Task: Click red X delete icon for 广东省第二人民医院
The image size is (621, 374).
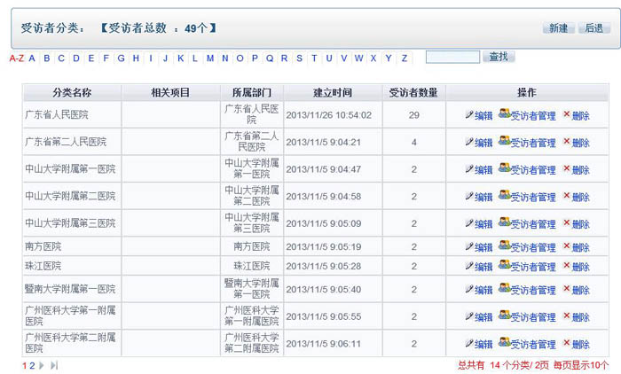Action: click(567, 141)
